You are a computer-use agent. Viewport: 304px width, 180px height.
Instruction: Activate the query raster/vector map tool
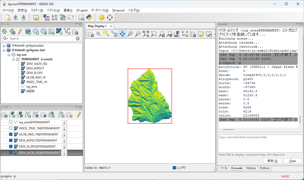click(x=114, y=34)
